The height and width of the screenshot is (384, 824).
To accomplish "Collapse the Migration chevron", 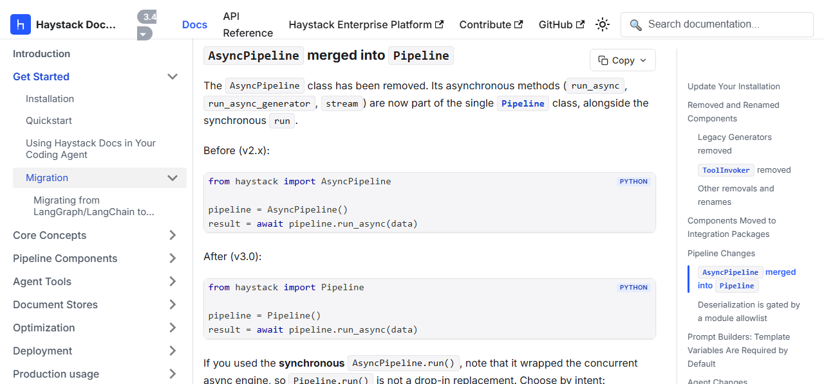I will (x=173, y=178).
